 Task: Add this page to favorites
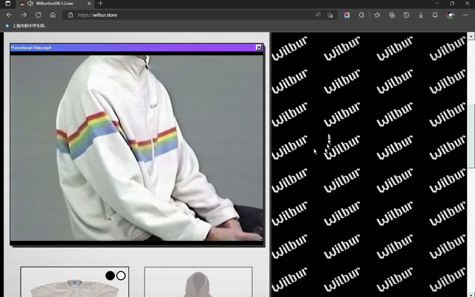coord(330,15)
